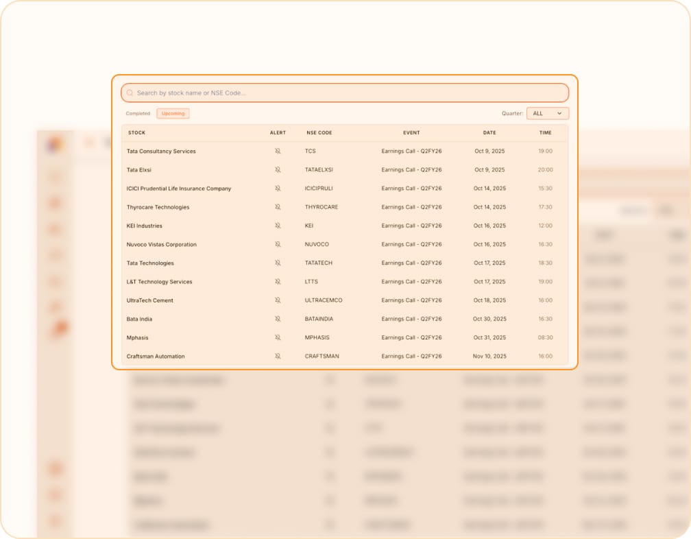Focus the stock name or NSE code search field

350,93
